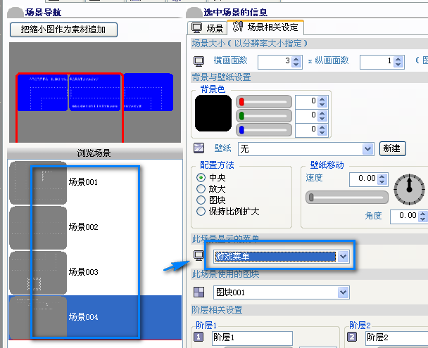Click the wallpaper speed slider
This screenshot has width=428, height=348.
click(x=347, y=197)
